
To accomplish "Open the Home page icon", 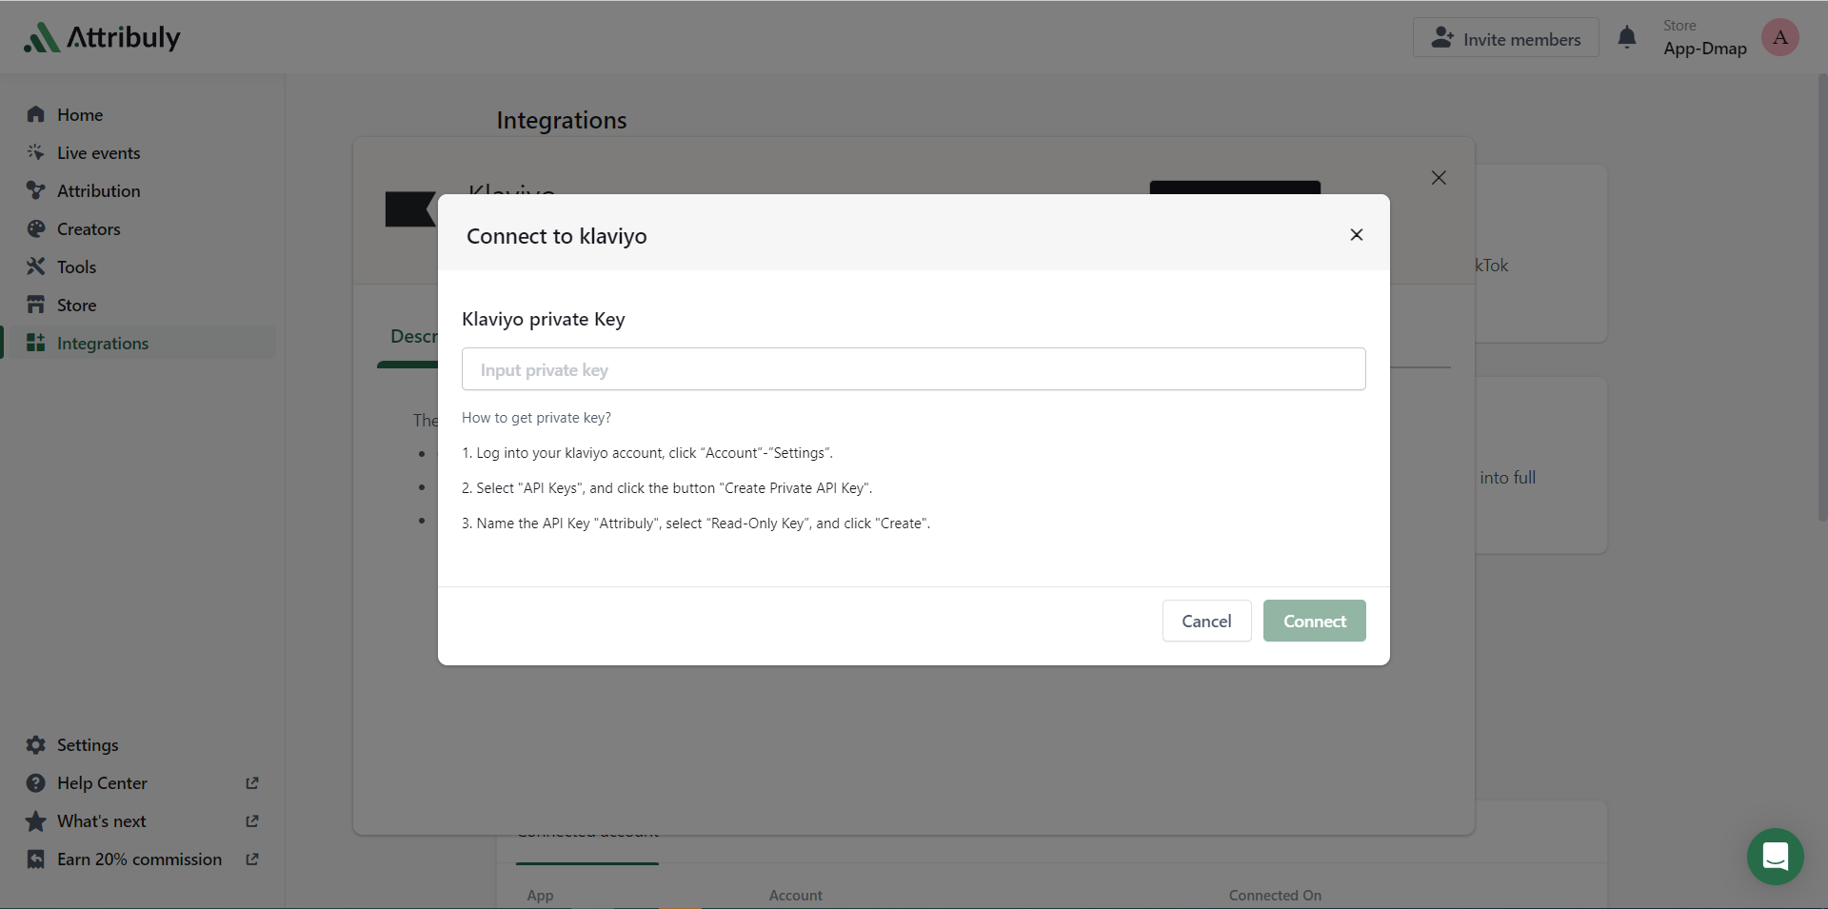I will click(36, 114).
